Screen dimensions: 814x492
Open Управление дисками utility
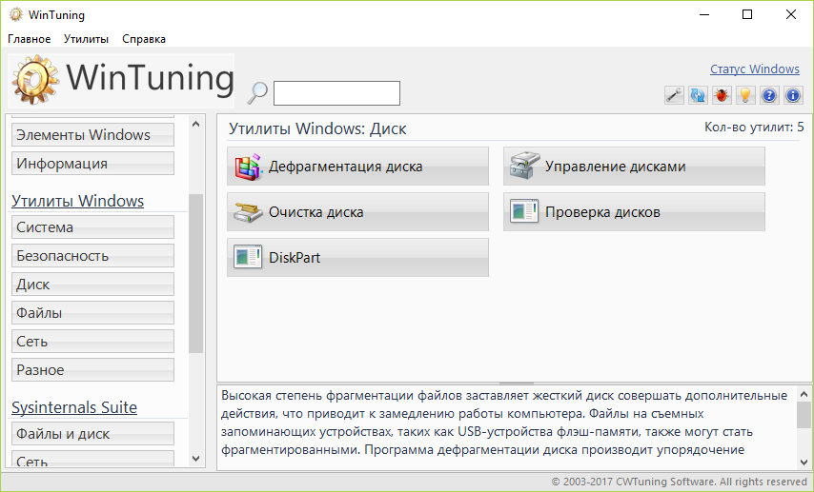pyautogui.click(x=634, y=166)
